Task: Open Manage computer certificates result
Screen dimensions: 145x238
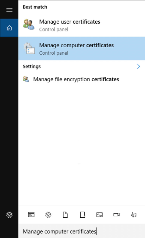Action: [x=82, y=48]
